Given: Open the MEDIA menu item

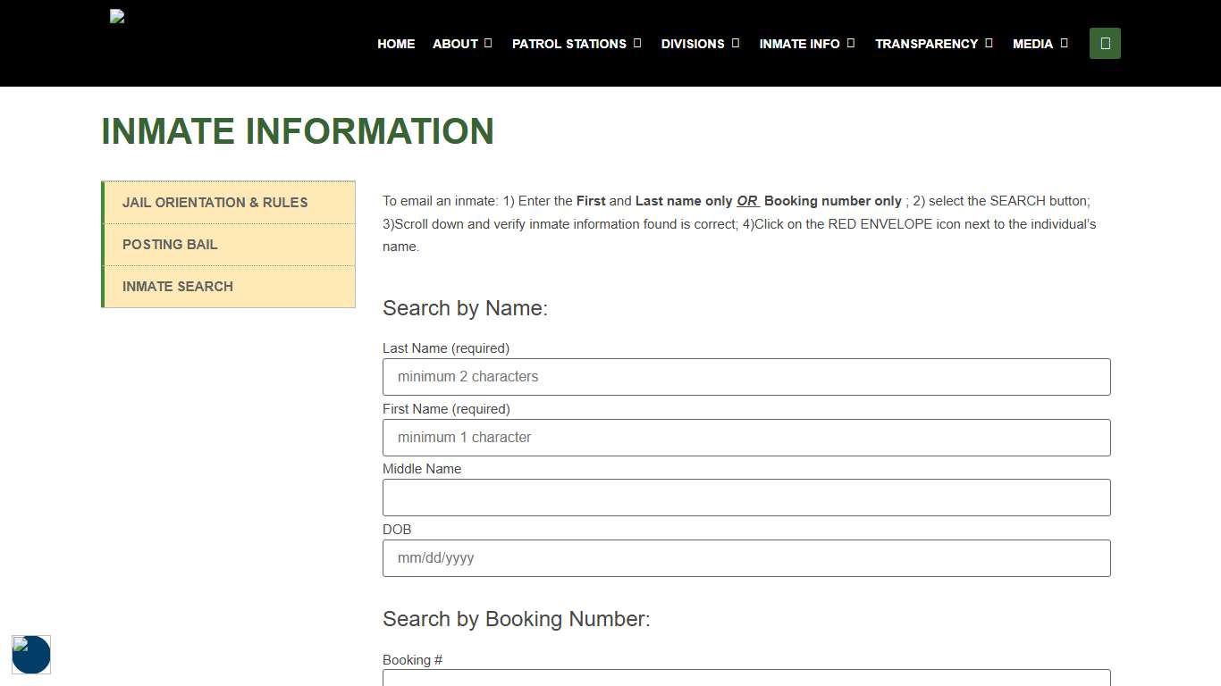Looking at the screenshot, I should click(x=1033, y=43).
